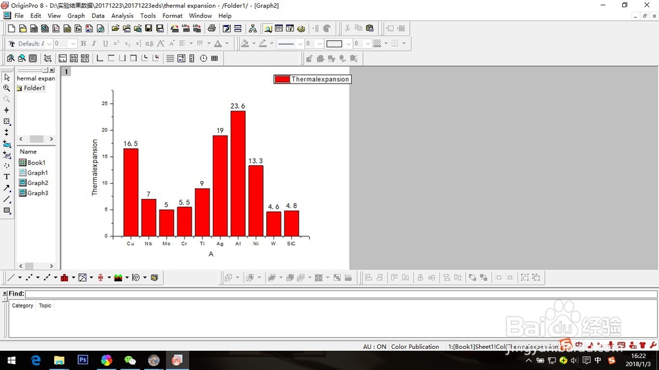Viewport: 659px width, 370px height.
Task: Open the Format menu
Action: pyautogui.click(x=172, y=16)
